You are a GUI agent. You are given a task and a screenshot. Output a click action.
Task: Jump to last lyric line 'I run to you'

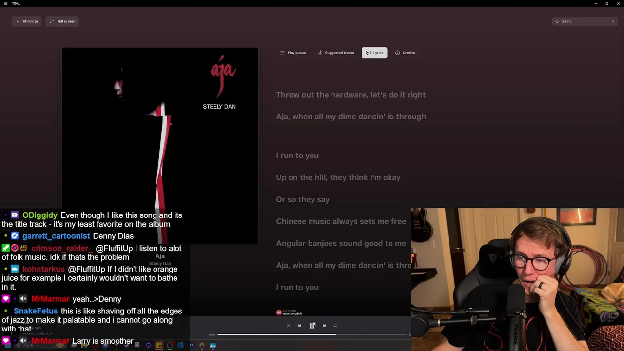(x=297, y=287)
